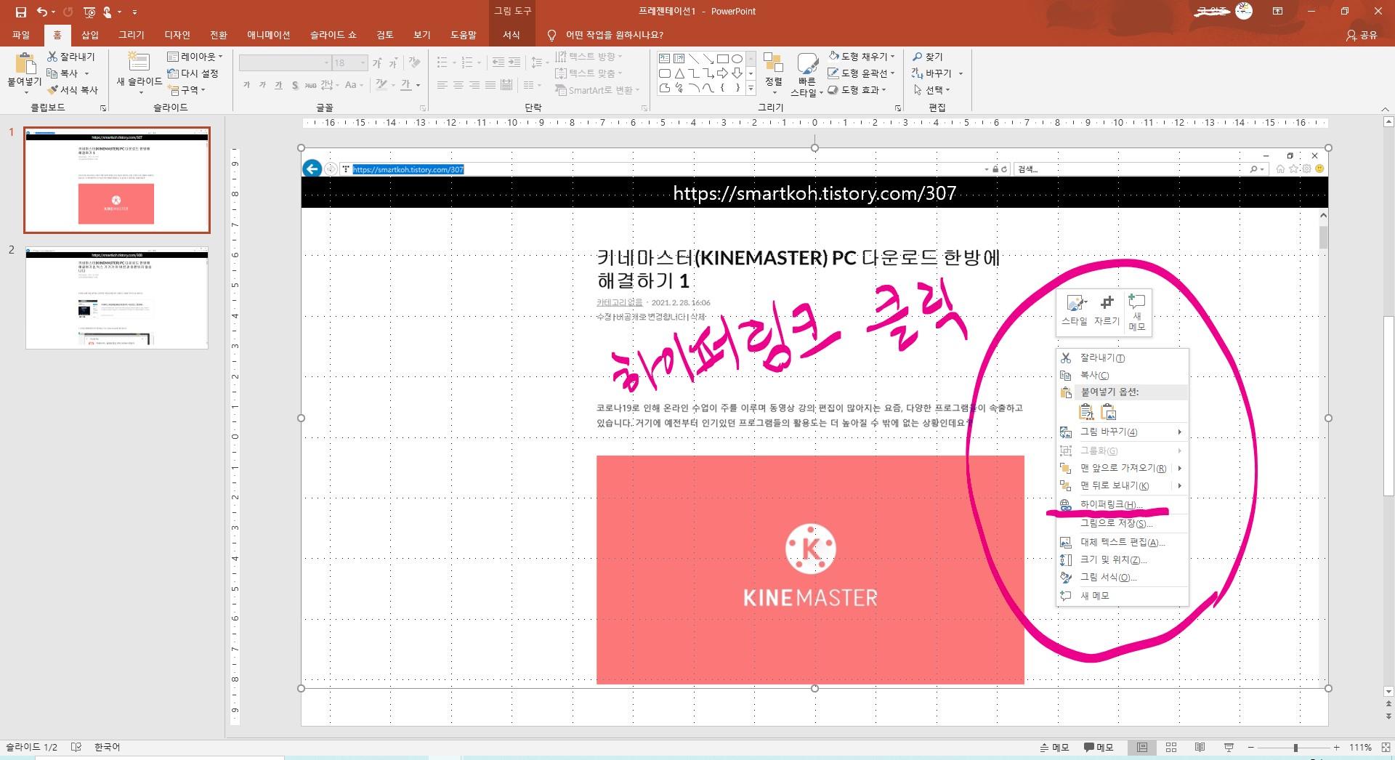1395x760 pixels.
Task: Click the scissors Cut (잘라내기) ribbon icon
Action: pyautogui.click(x=52, y=57)
